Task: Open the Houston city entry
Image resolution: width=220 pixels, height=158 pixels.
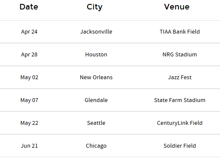Action: click(x=96, y=55)
